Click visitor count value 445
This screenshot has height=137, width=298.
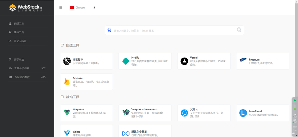tap(44, 77)
